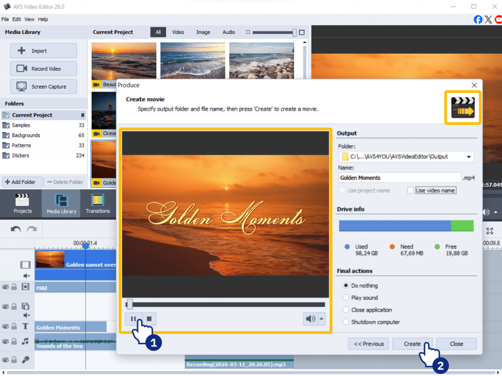Lock the video effects track
The width and height of the screenshot is (502, 376).
(x=14, y=287)
